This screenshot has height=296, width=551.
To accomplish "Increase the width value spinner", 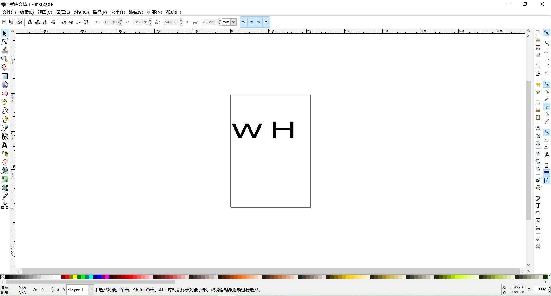I will click(181, 20).
